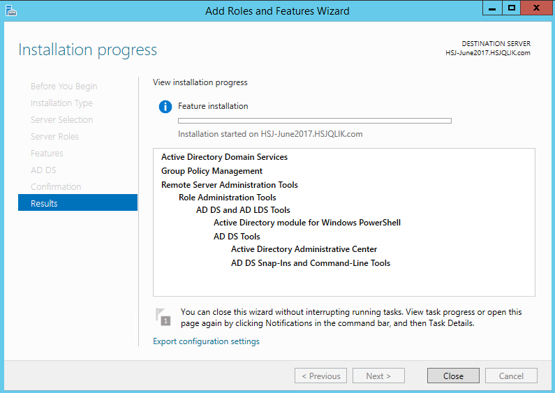Select the Installation Type step

[x=61, y=103]
